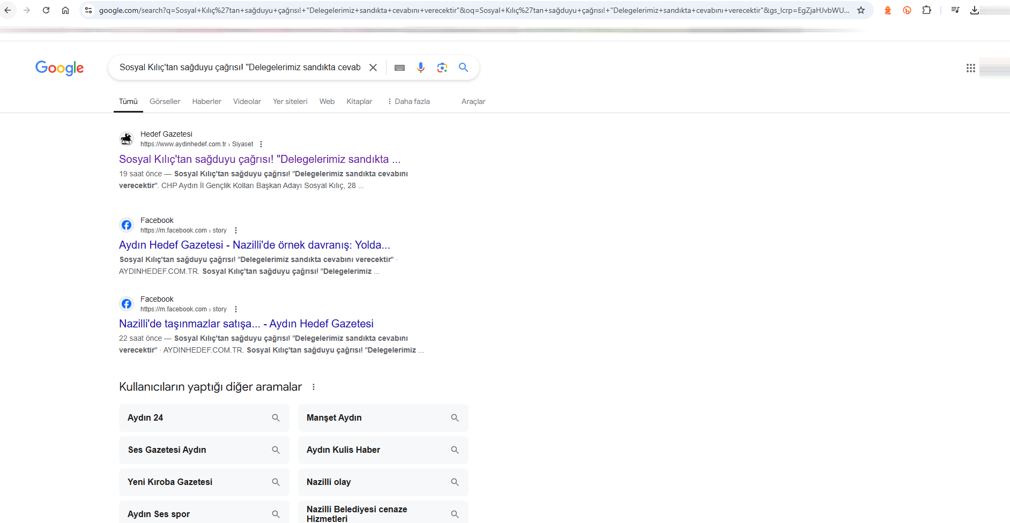Image resolution: width=1010 pixels, height=523 pixels.
Task: Switch to the Web tab
Action: pos(327,101)
